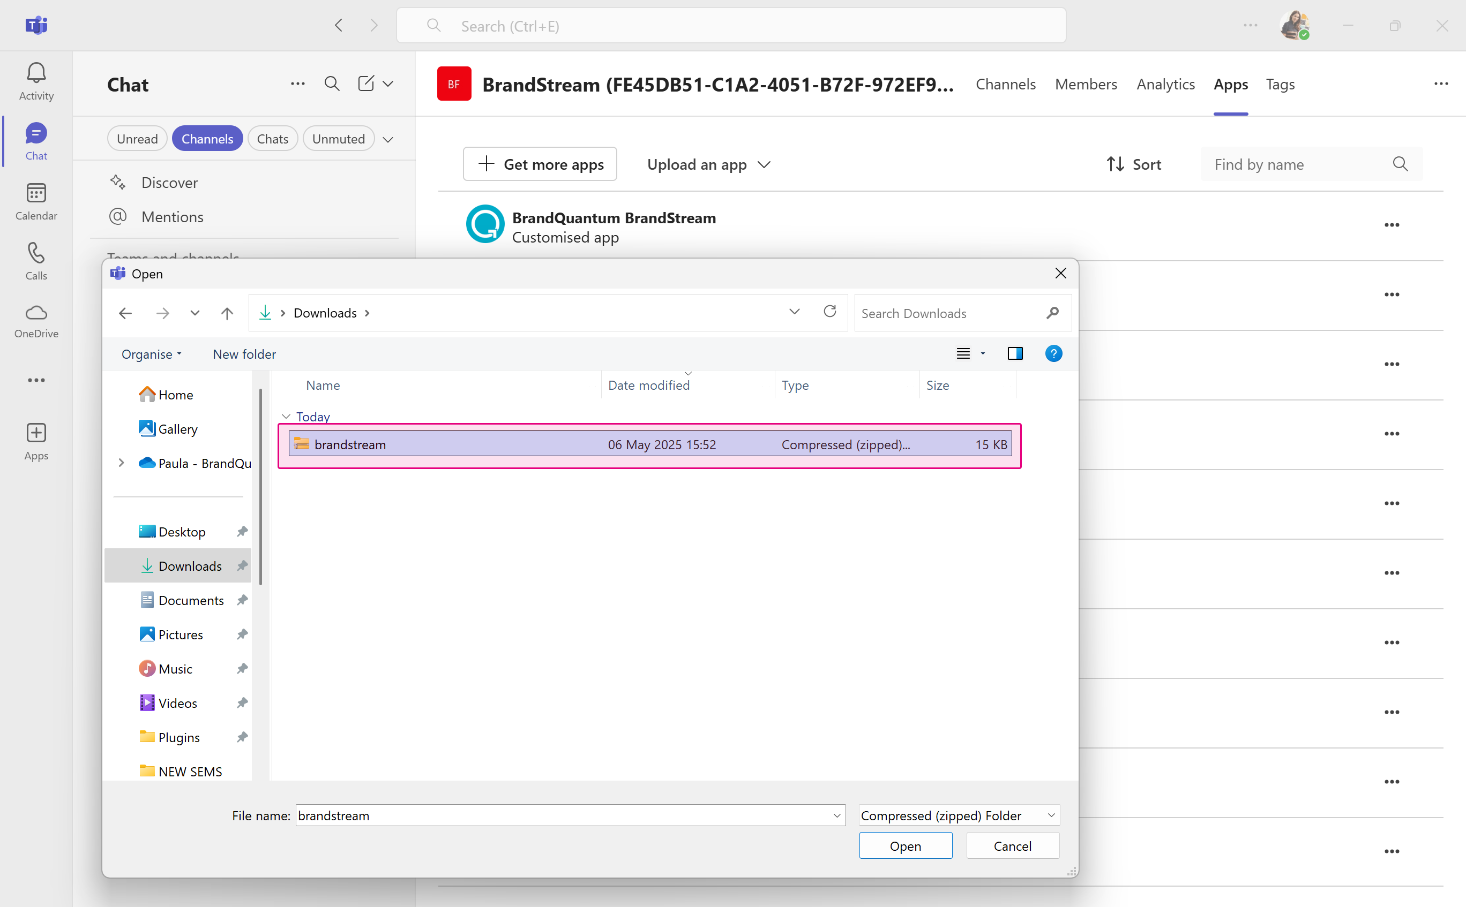Expand address bar previous locations dropdown
1466x907 pixels.
point(794,312)
